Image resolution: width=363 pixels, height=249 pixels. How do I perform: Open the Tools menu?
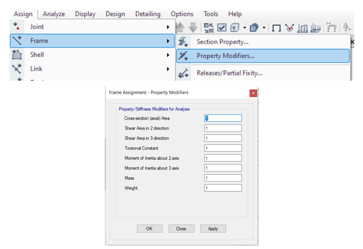tap(211, 14)
